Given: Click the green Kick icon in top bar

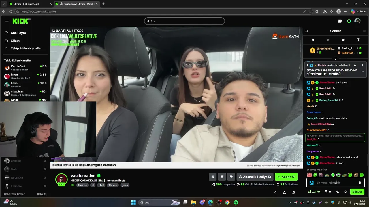Looking at the screenshot, I should click(x=349, y=21).
